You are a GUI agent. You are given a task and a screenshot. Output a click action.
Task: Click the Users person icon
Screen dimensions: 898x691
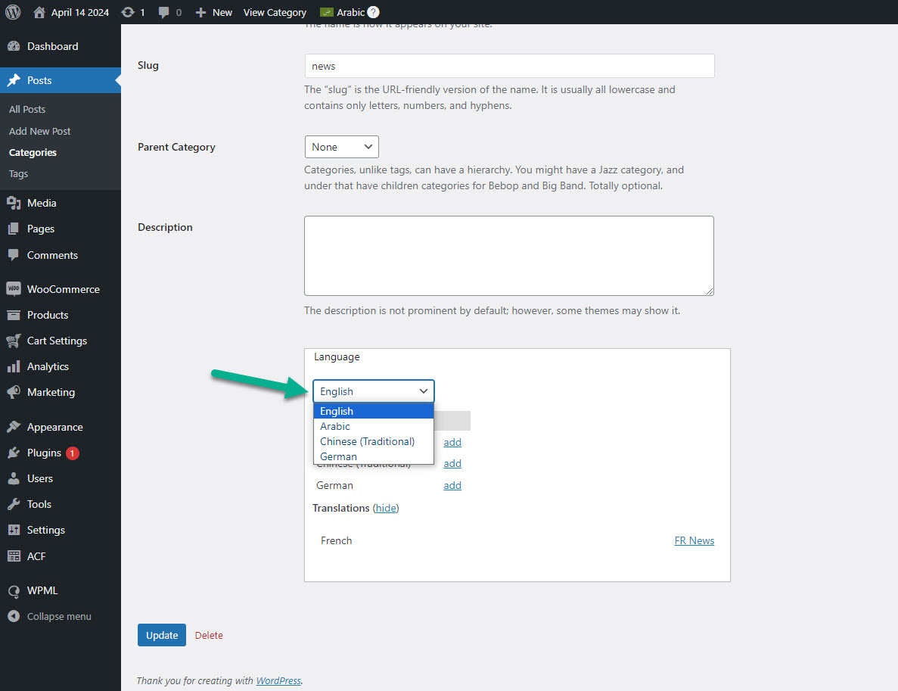14,478
